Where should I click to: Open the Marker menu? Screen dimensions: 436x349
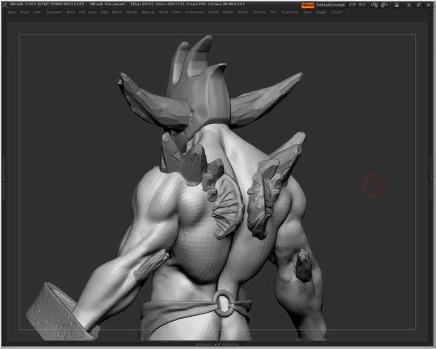pos(132,12)
